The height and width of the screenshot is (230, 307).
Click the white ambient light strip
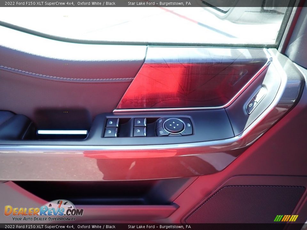(62, 132)
